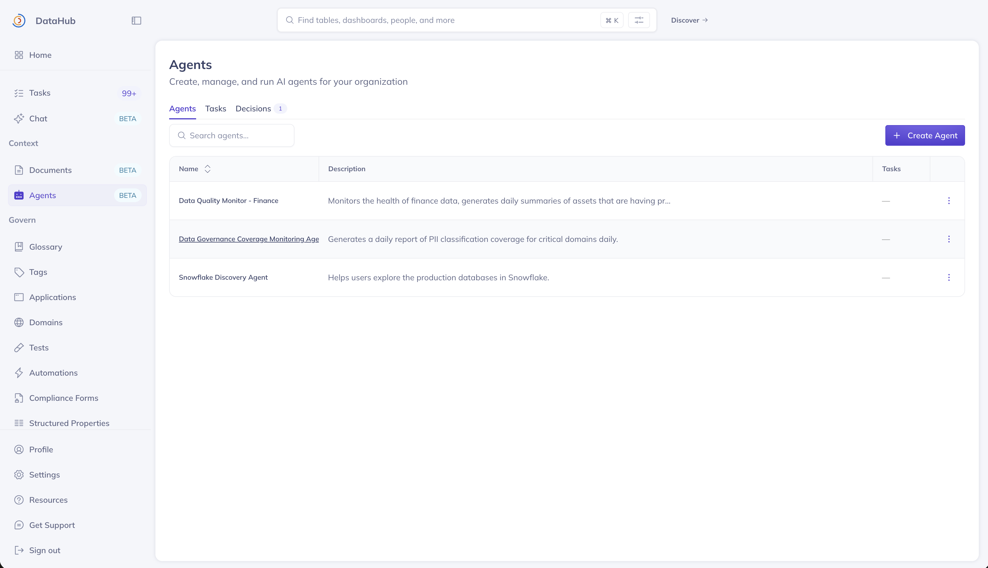Open Settings gear in sidebar
988x568 pixels.
[44, 475]
